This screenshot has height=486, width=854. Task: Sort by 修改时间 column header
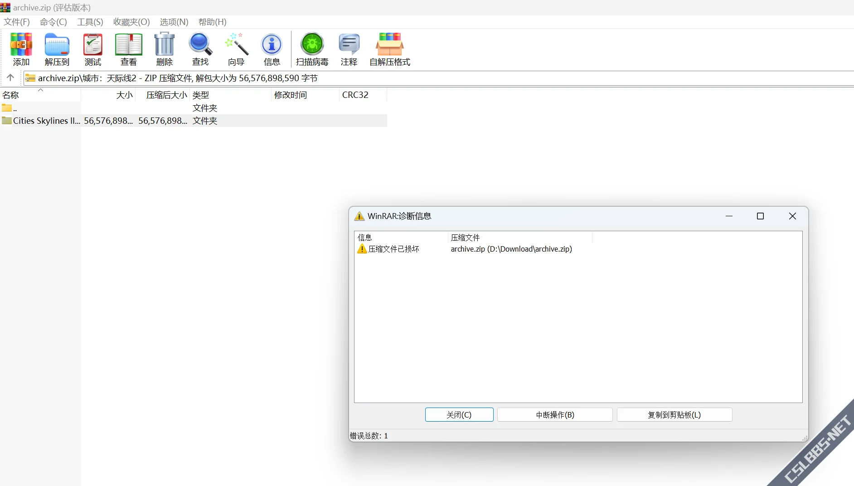(x=305, y=95)
